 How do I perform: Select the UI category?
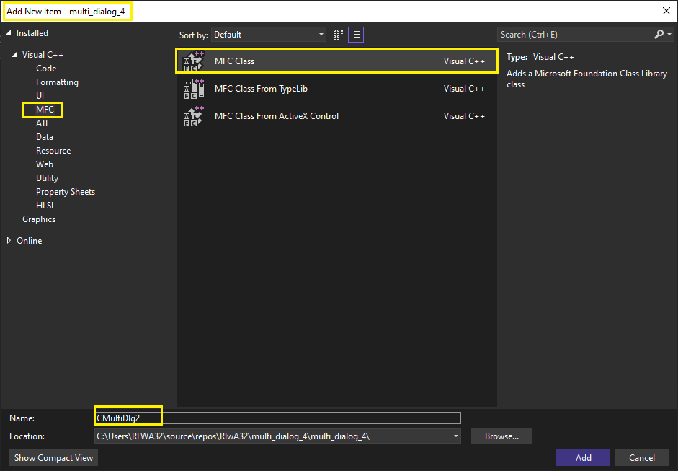(x=40, y=96)
